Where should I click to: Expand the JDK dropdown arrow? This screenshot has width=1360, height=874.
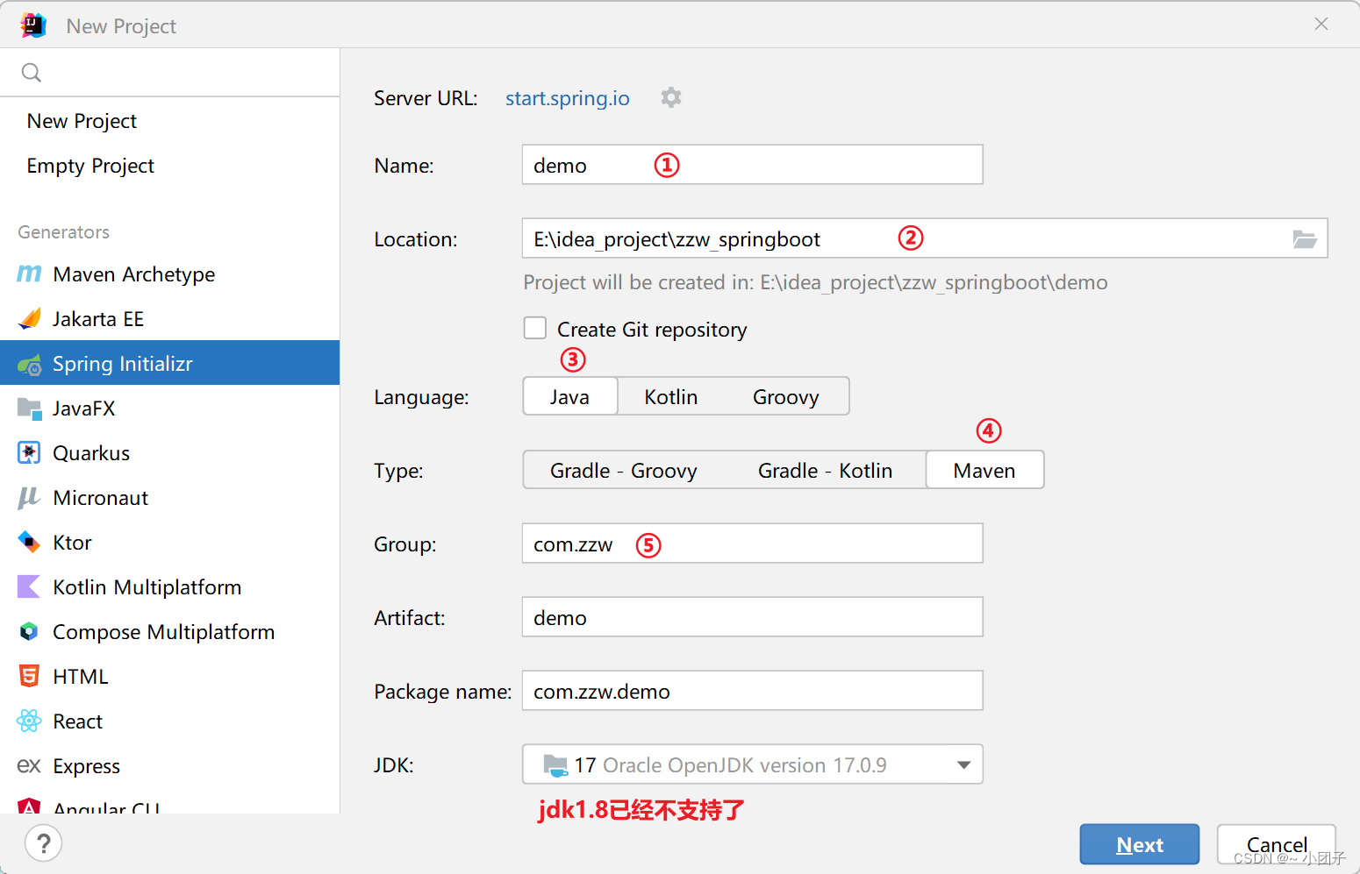point(963,765)
